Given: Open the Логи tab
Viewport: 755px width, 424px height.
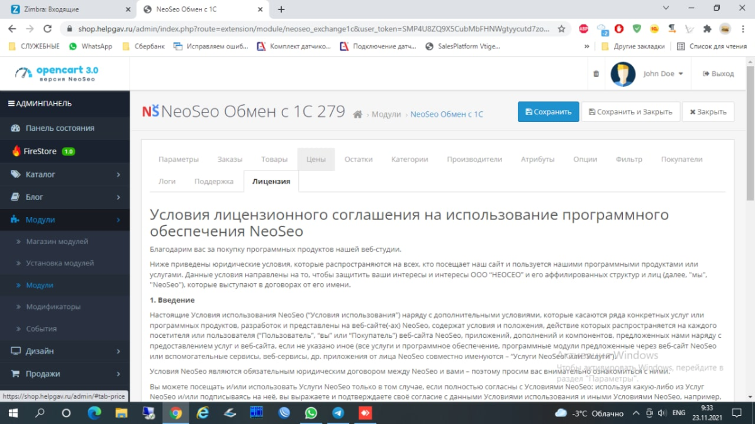Looking at the screenshot, I should (x=167, y=181).
